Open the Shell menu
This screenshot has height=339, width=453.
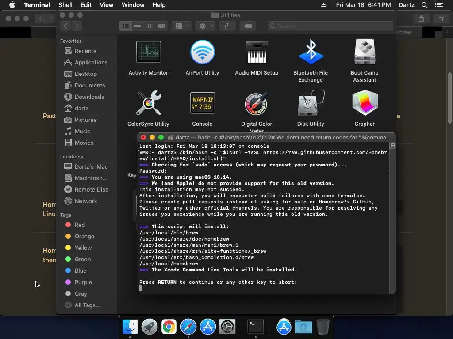tap(65, 5)
